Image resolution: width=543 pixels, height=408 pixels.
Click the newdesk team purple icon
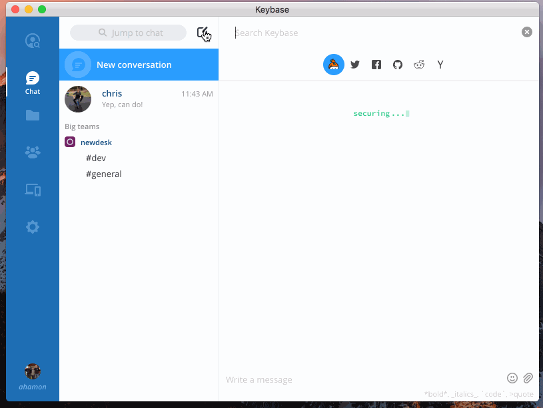(70, 142)
